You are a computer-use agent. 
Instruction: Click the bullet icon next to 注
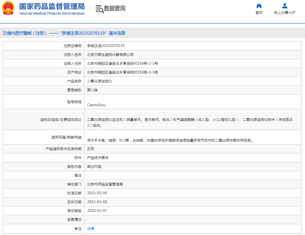coord(76,229)
